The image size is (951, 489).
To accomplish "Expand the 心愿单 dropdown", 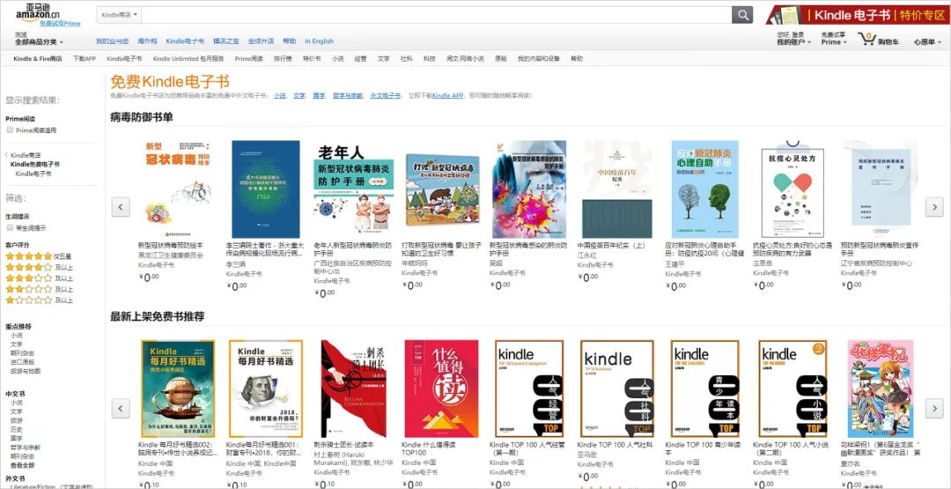I will [928, 42].
